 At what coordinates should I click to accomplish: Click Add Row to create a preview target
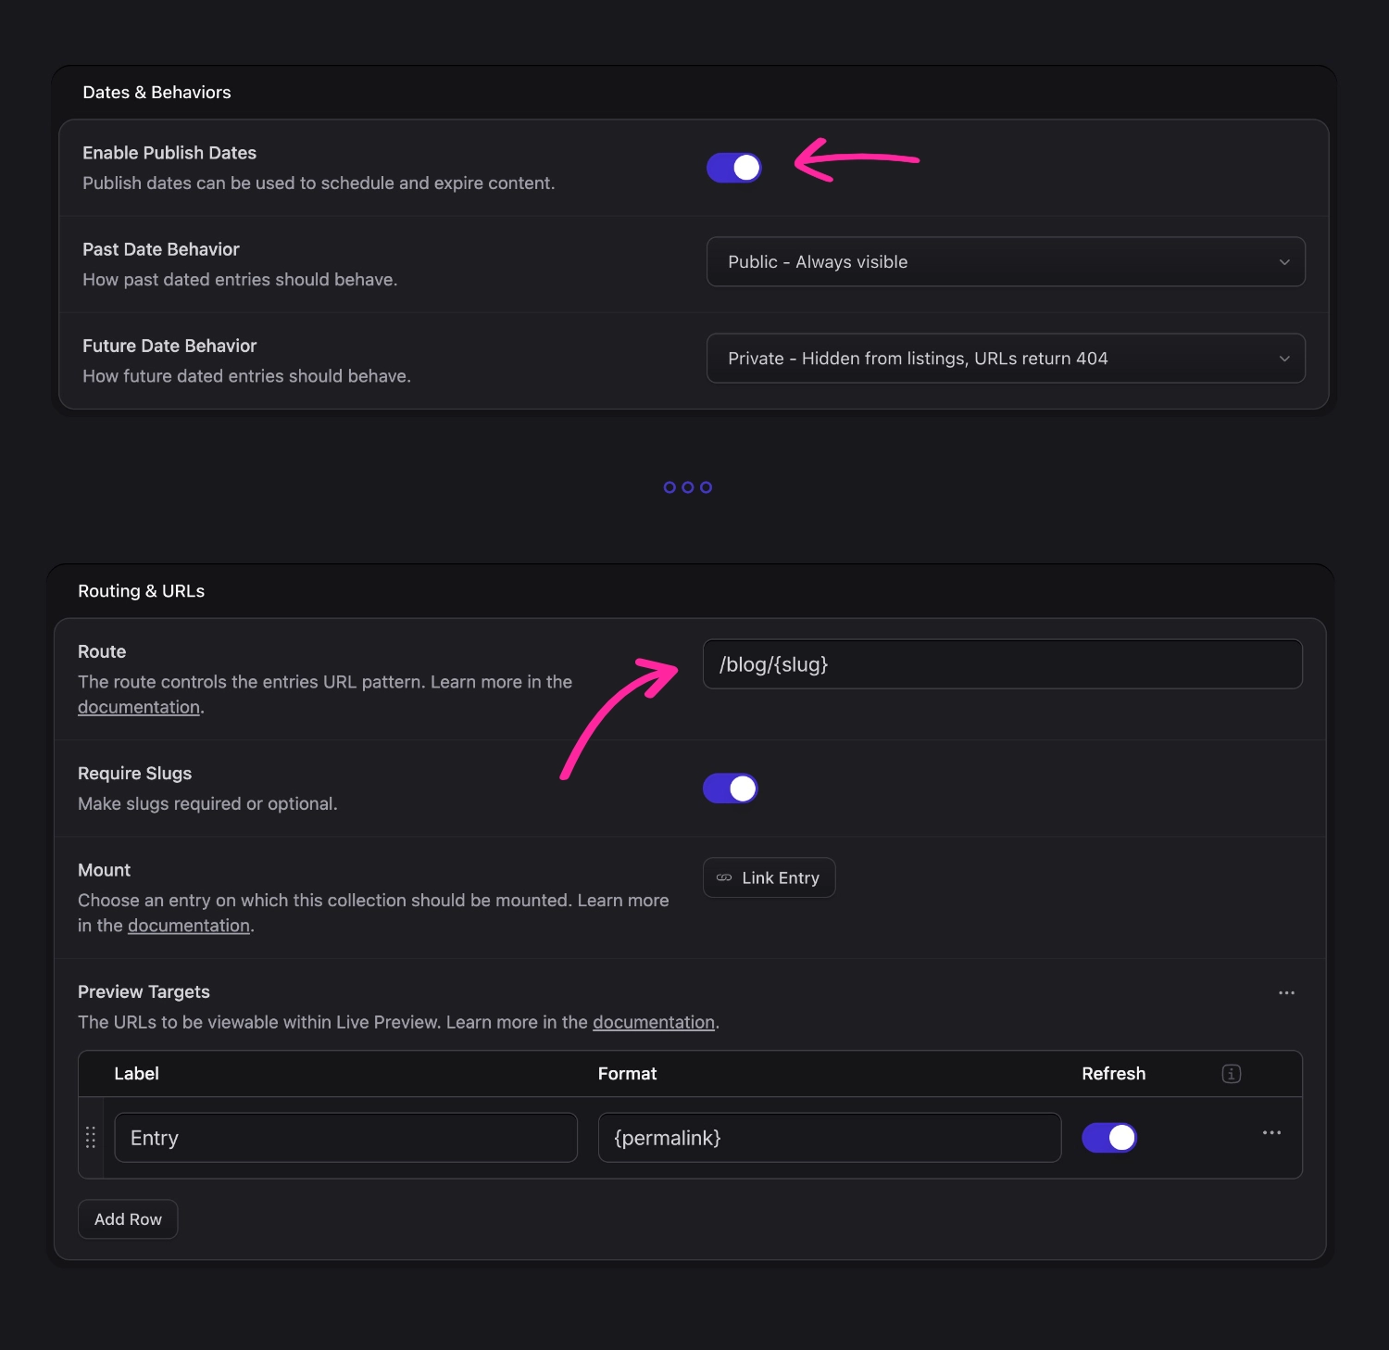(x=127, y=1218)
